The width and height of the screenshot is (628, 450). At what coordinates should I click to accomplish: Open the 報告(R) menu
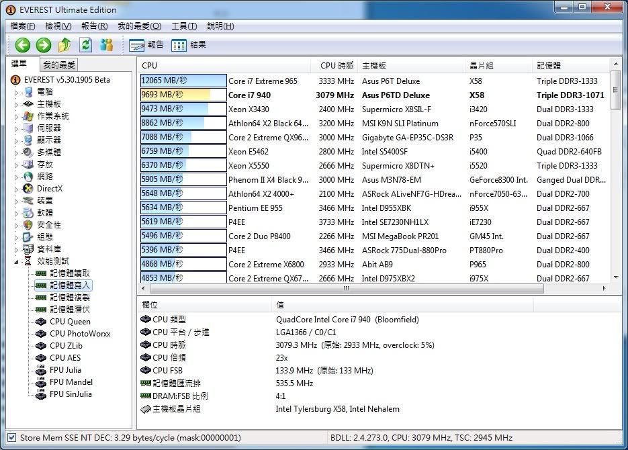pos(95,26)
